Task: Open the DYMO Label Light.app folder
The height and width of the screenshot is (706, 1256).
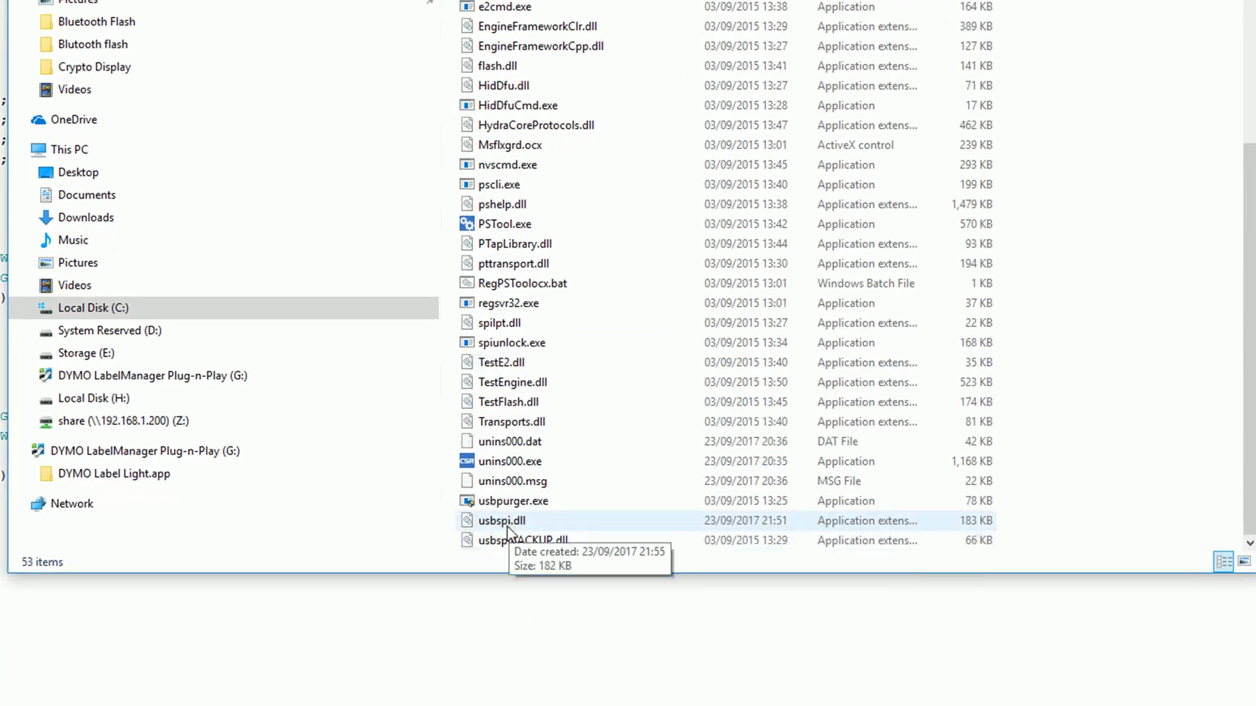Action: [114, 473]
